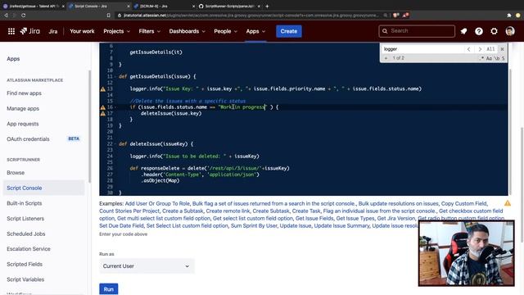Image resolution: width=524 pixels, height=295 pixels.
Task: Click the Run button
Action: (109, 289)
